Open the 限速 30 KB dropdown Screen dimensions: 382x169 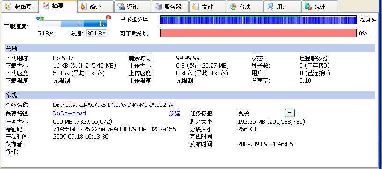pyautogui.click(x=97, y=33)
